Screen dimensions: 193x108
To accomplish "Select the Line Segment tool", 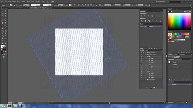I will pos(2,19).
